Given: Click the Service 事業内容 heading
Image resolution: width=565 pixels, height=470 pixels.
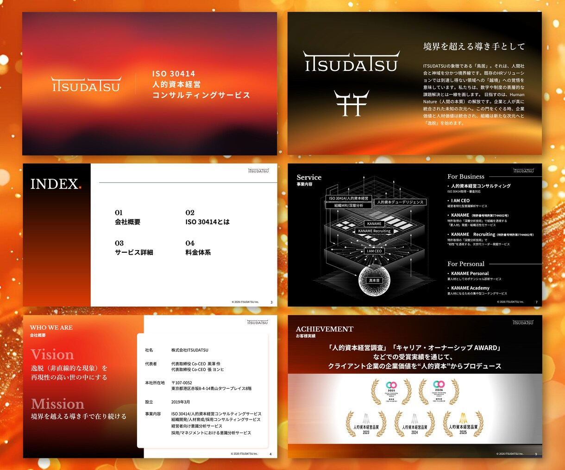Looking at the screenshot, I should click(309, 180).
